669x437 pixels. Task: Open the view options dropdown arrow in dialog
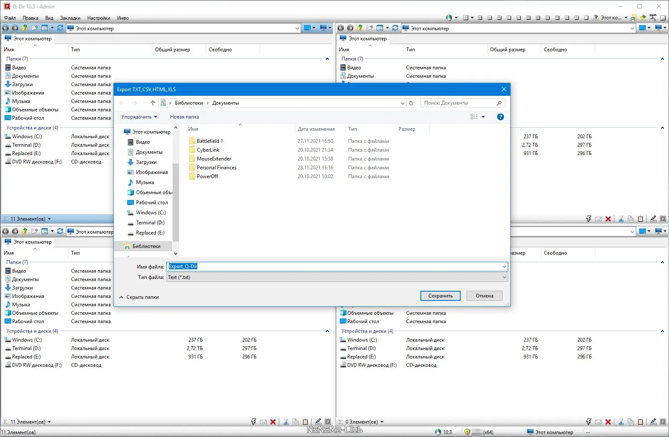tap(483, 117)
